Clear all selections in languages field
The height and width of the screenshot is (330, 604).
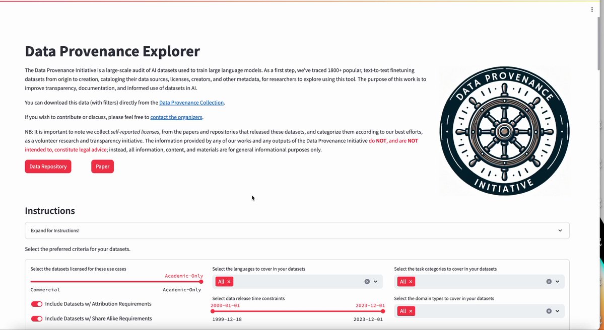tap(367, 282)
